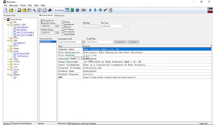Click the RP toolbar icon

tap(39, 10)
